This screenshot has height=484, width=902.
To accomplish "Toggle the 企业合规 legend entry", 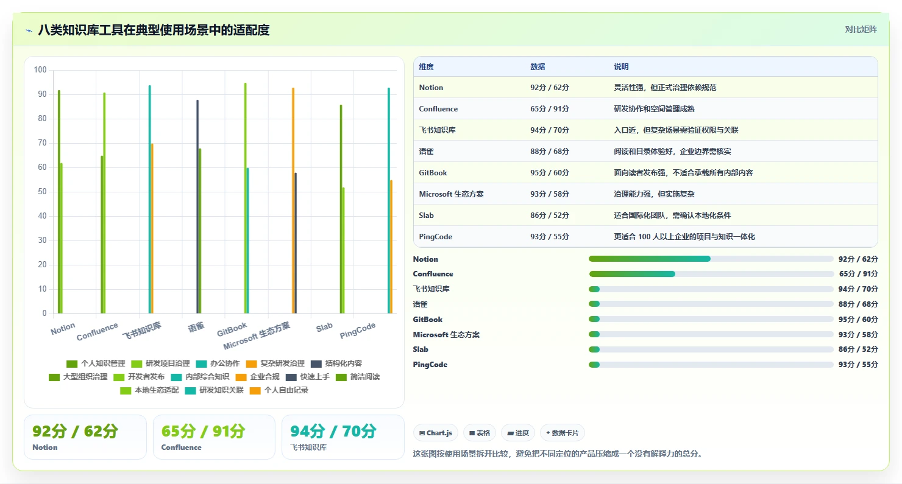I will coord(257,377).
